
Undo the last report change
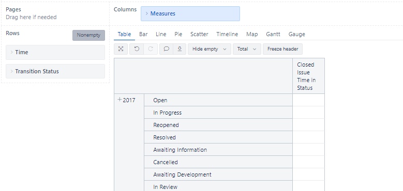[x=137, y=49]
